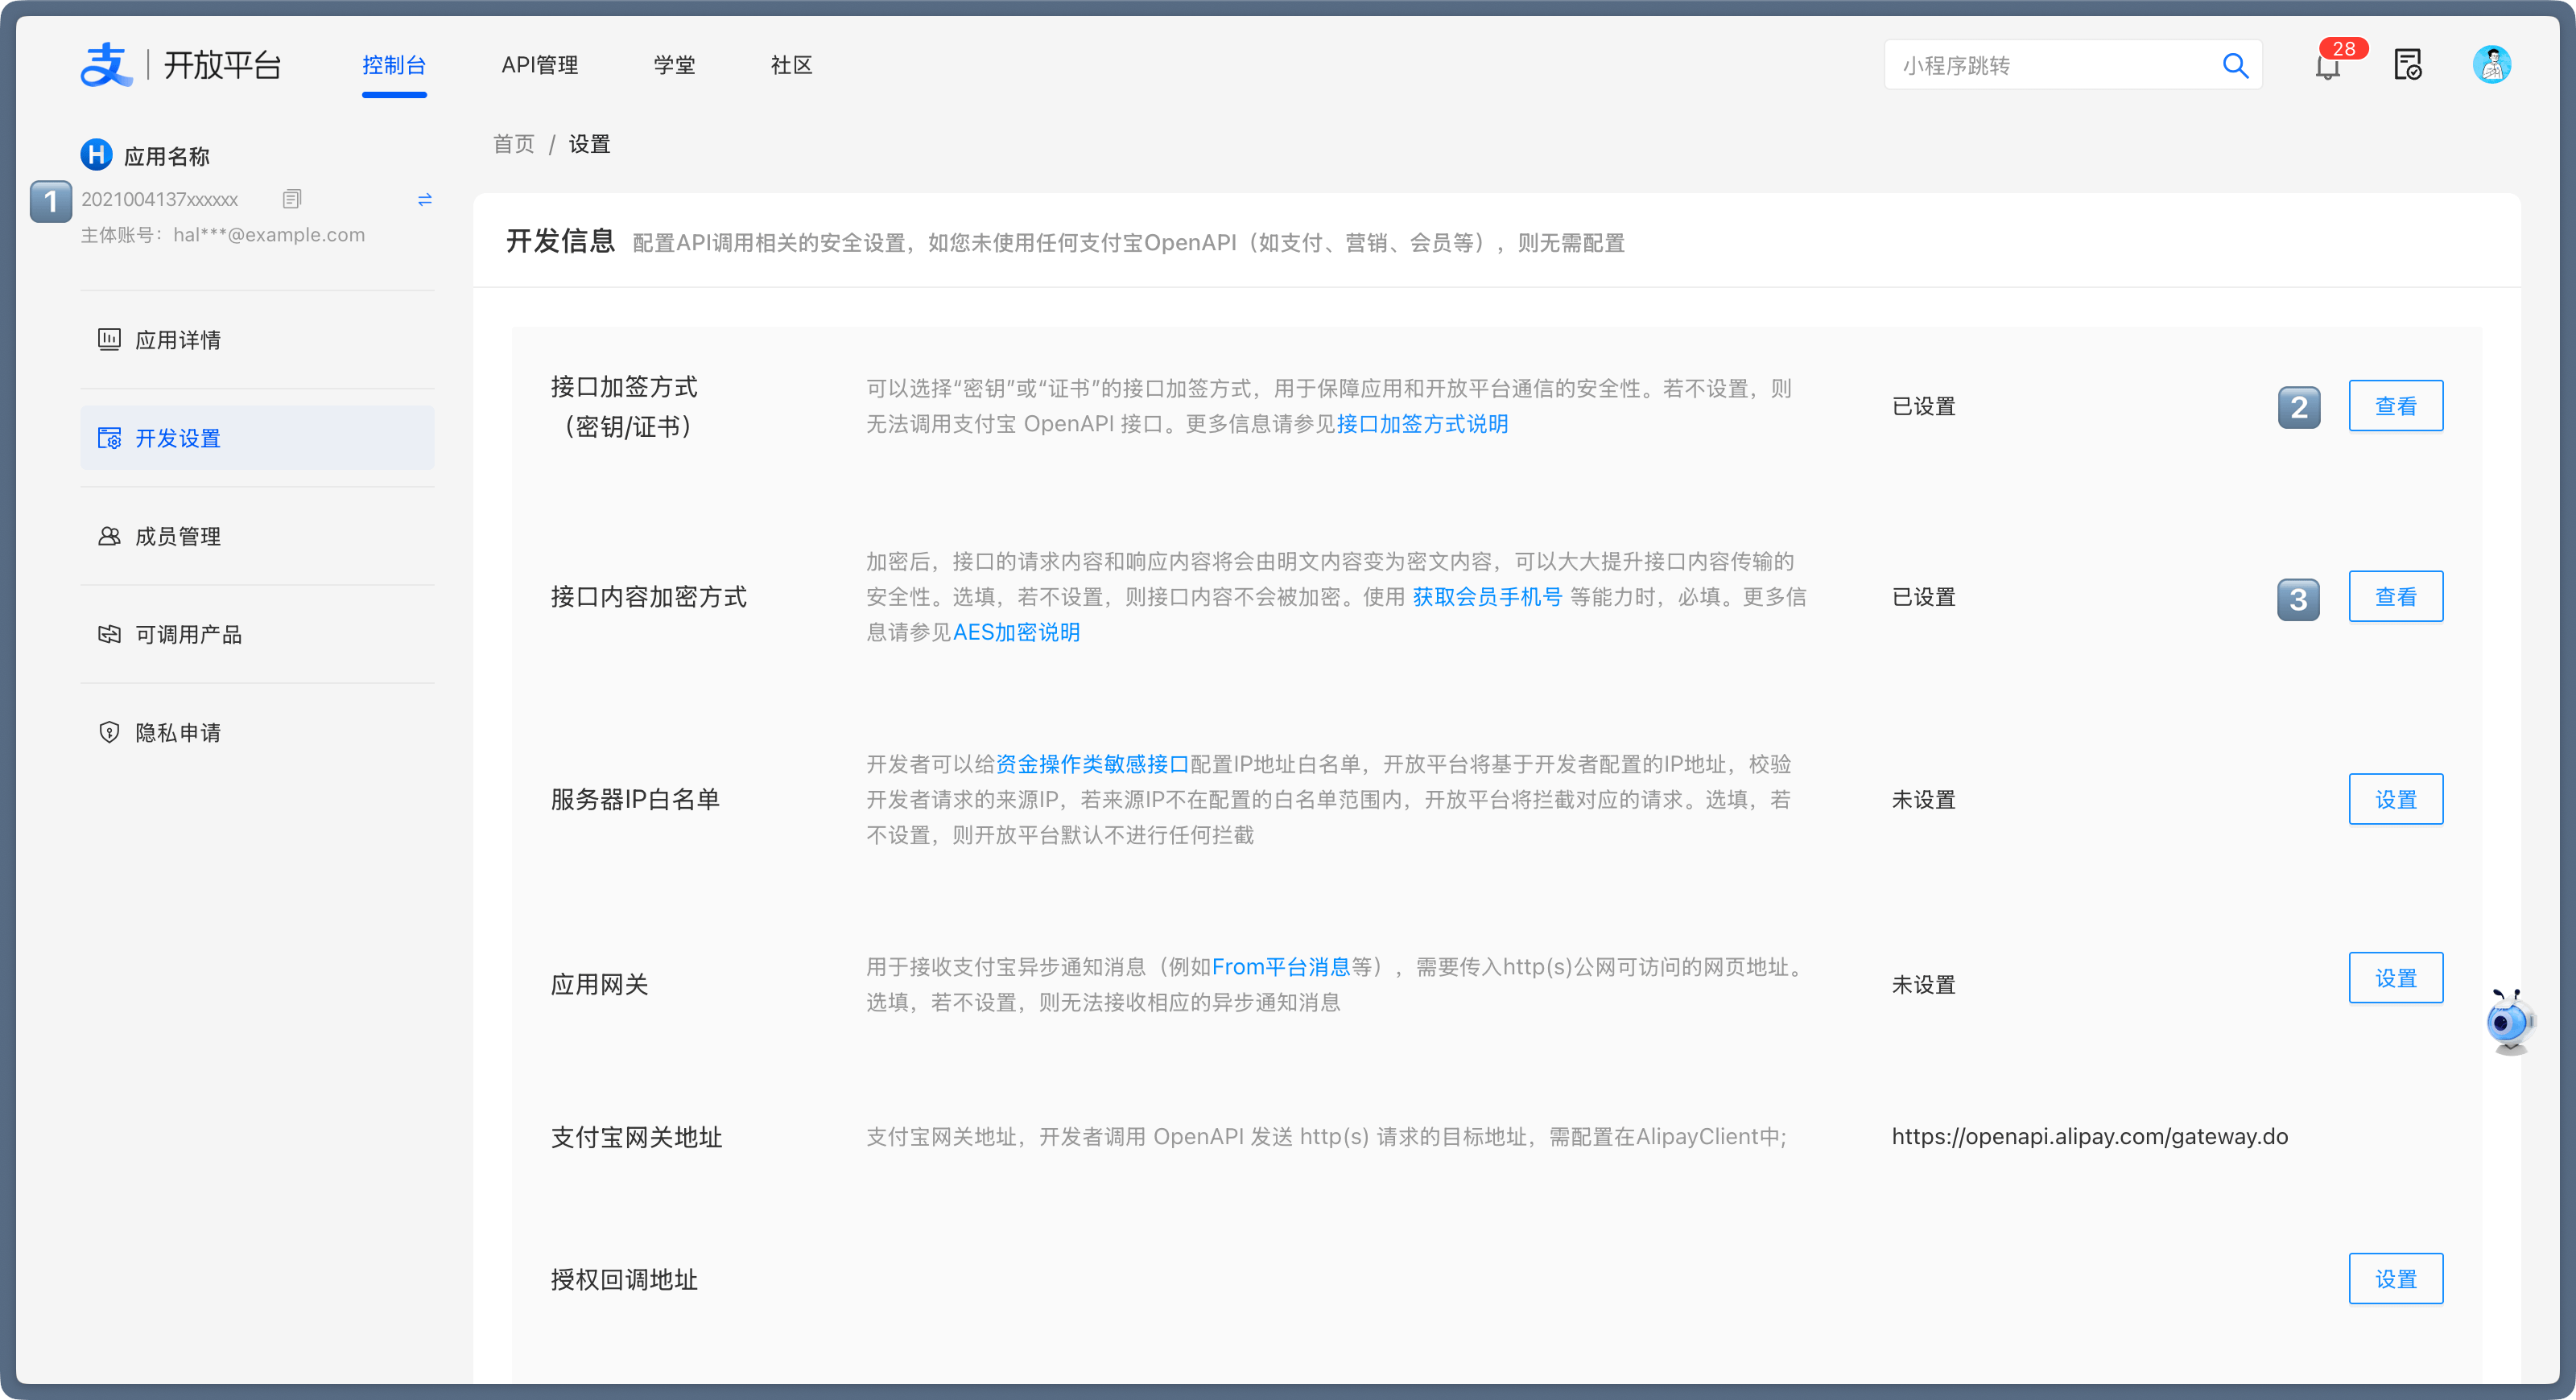This screenshot has width=2576, height=1400.
Task: Open 应用详情 in the sidebar
Action: [178, 340]
